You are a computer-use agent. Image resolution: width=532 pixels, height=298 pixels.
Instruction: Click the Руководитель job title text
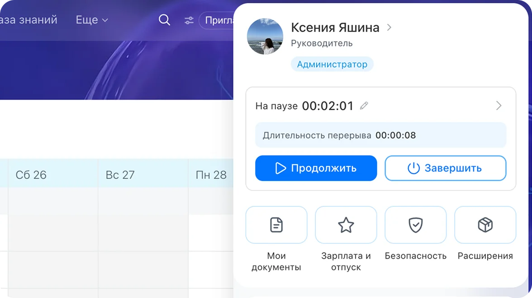click(322, 43)
